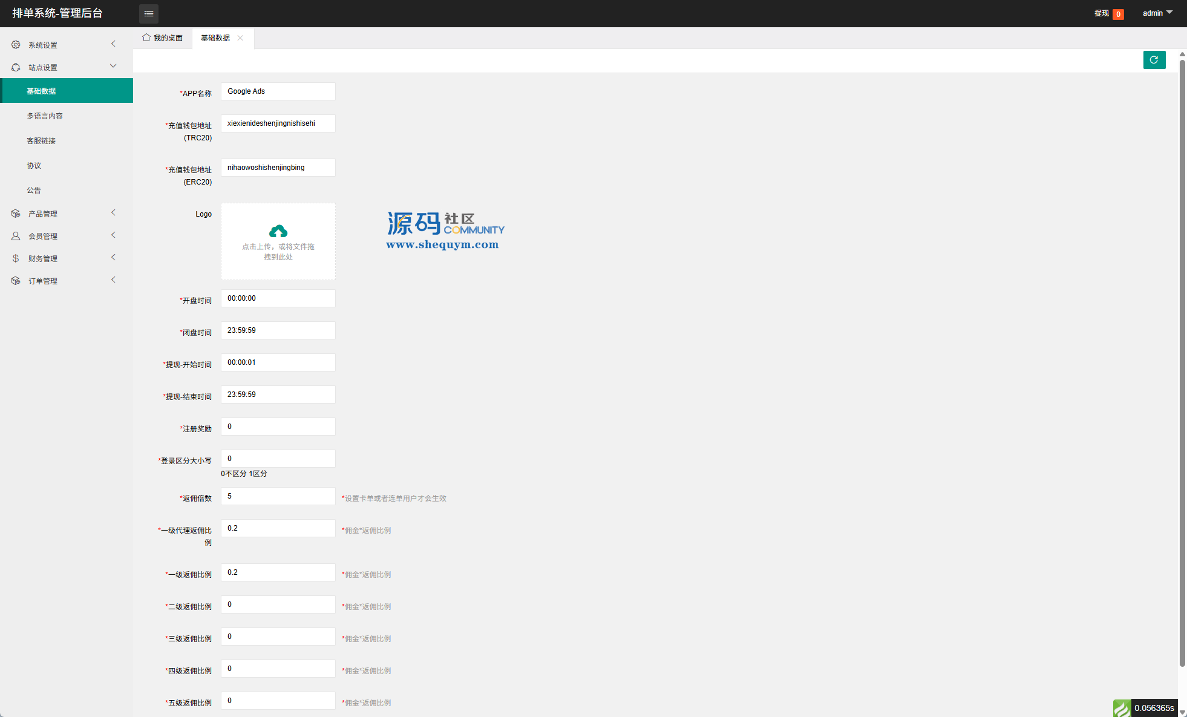
Task: Close the 基础数据 tab
Action: click(x=240, y=38)
